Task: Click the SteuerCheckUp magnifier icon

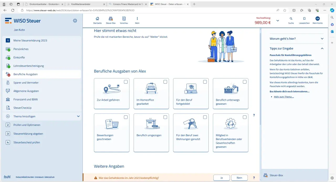Action: (8, 108)
